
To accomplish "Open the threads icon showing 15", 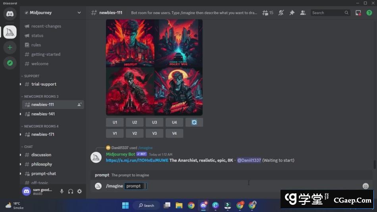I will click(x=267, y=13).
